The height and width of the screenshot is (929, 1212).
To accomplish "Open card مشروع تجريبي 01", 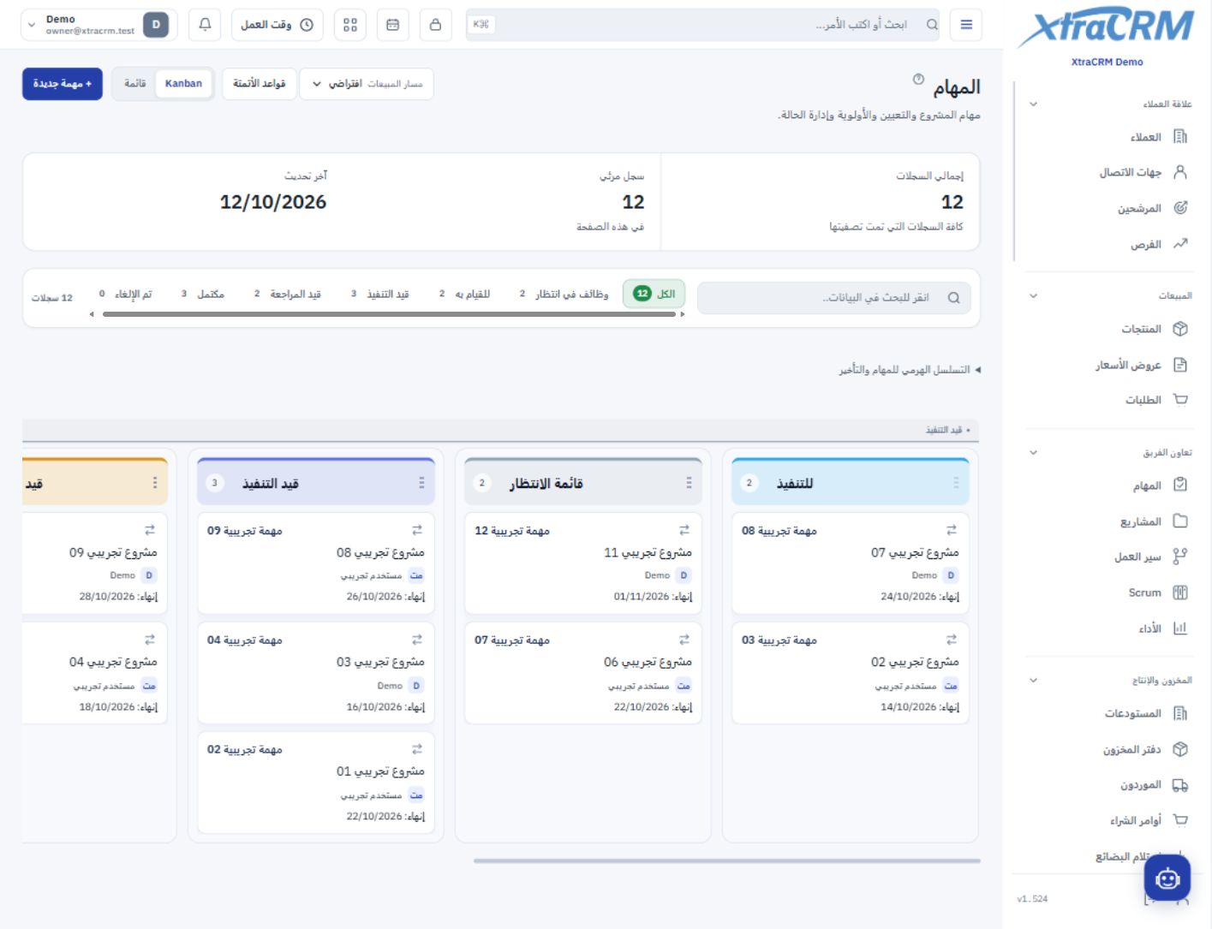I will click(316, 783).
